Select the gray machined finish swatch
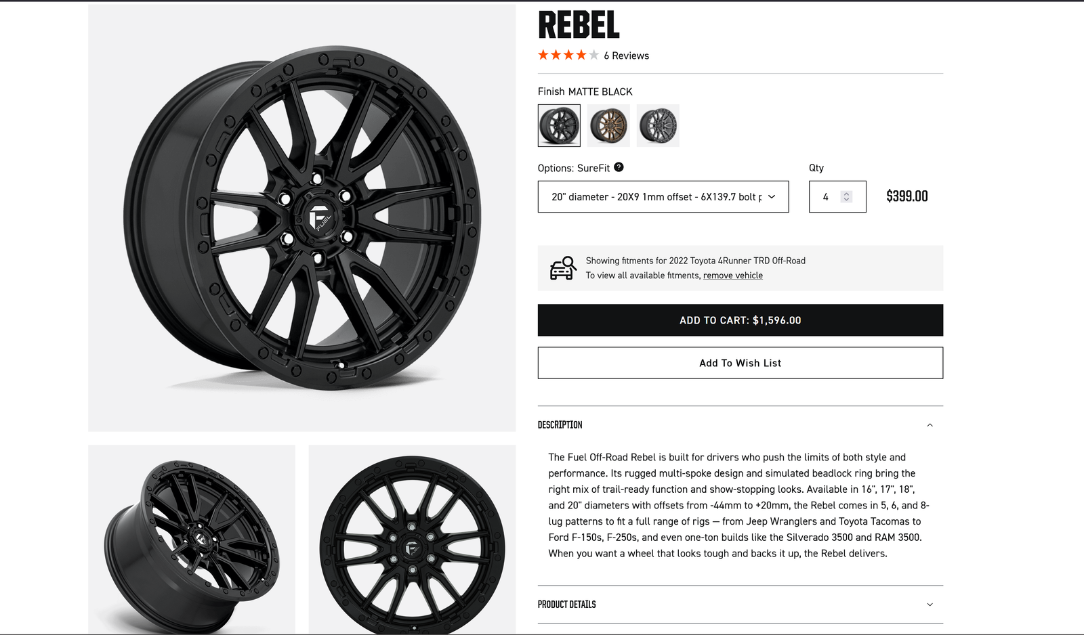 (x=658, y=125)
